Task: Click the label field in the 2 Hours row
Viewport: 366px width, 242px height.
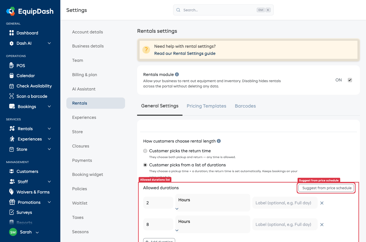Action: [285, 203]
